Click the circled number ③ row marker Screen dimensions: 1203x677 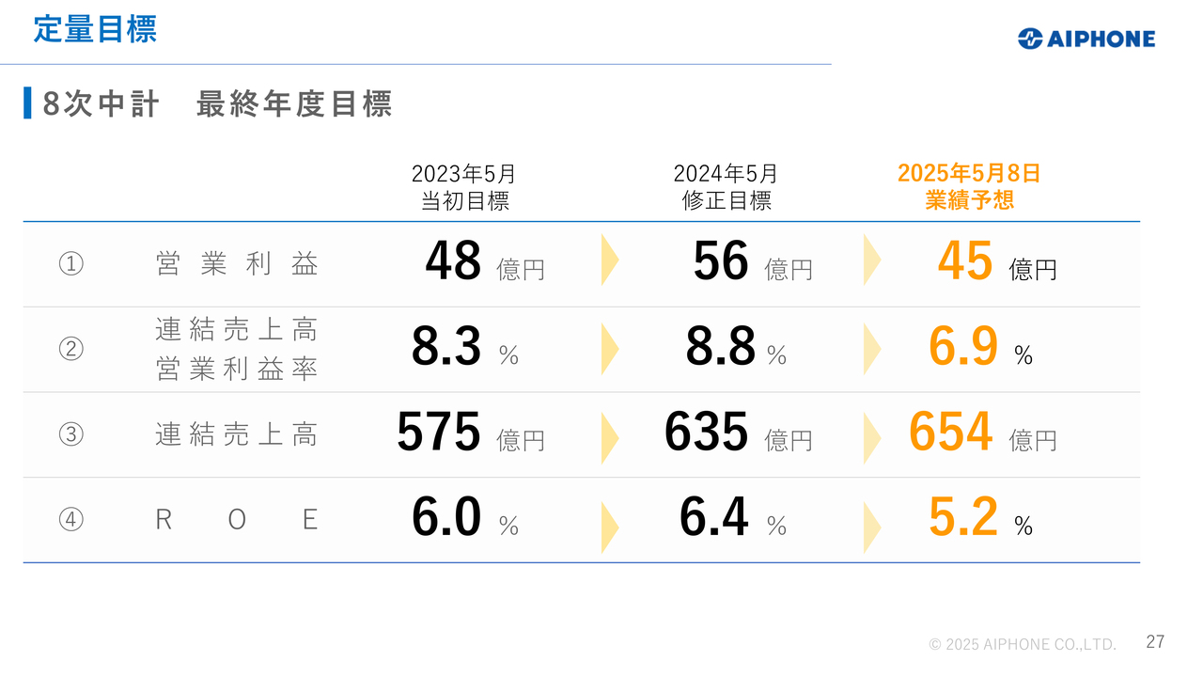[x=71, y=434]
